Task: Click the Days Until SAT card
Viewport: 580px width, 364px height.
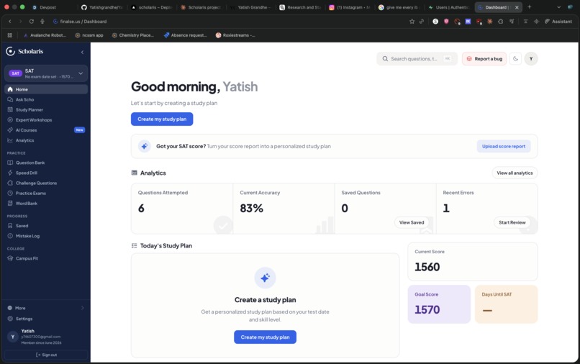Action: 506,304
